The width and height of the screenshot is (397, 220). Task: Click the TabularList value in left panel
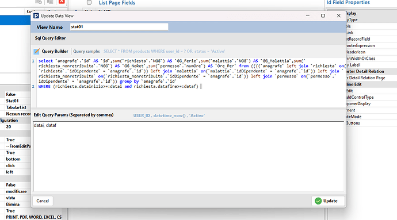(16, 107)
